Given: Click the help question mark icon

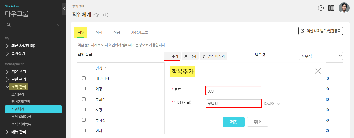Looking at the screenshot, I should [x=321, y=8].
